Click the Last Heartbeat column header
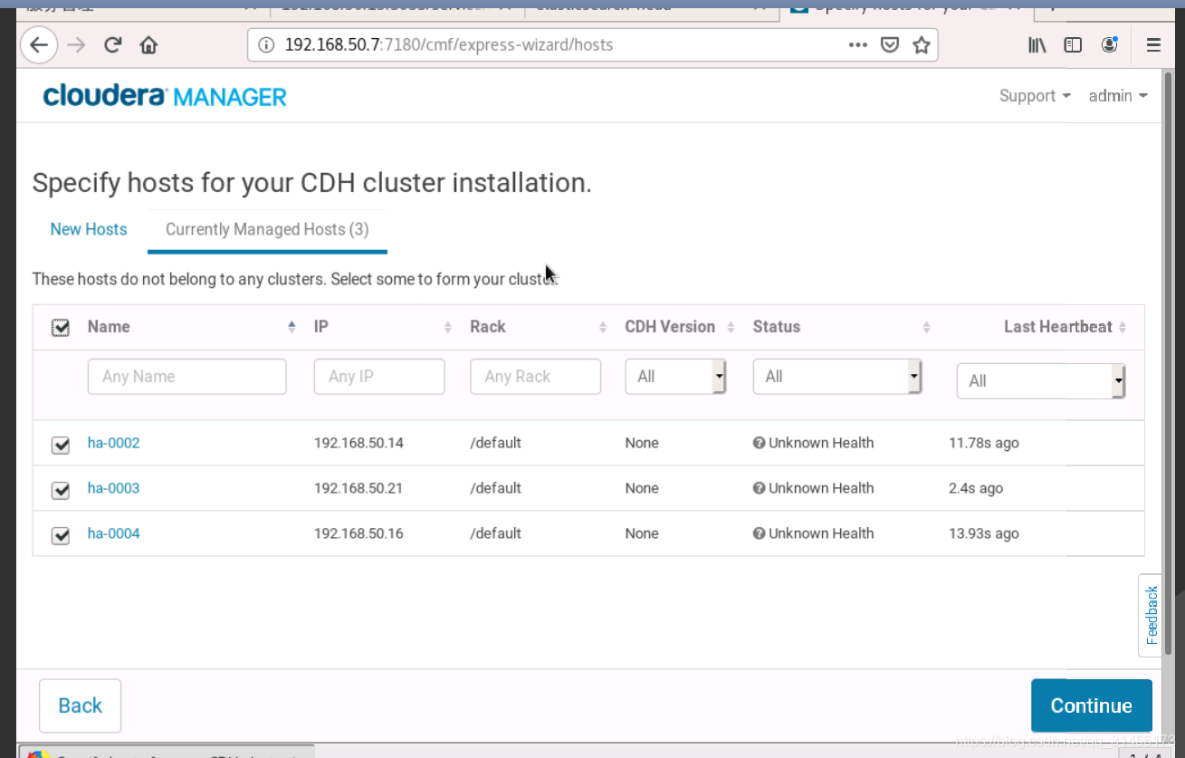 [1057, 327]
